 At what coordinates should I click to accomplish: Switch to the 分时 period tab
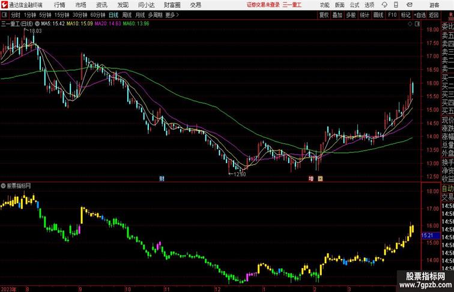[16, 15]
